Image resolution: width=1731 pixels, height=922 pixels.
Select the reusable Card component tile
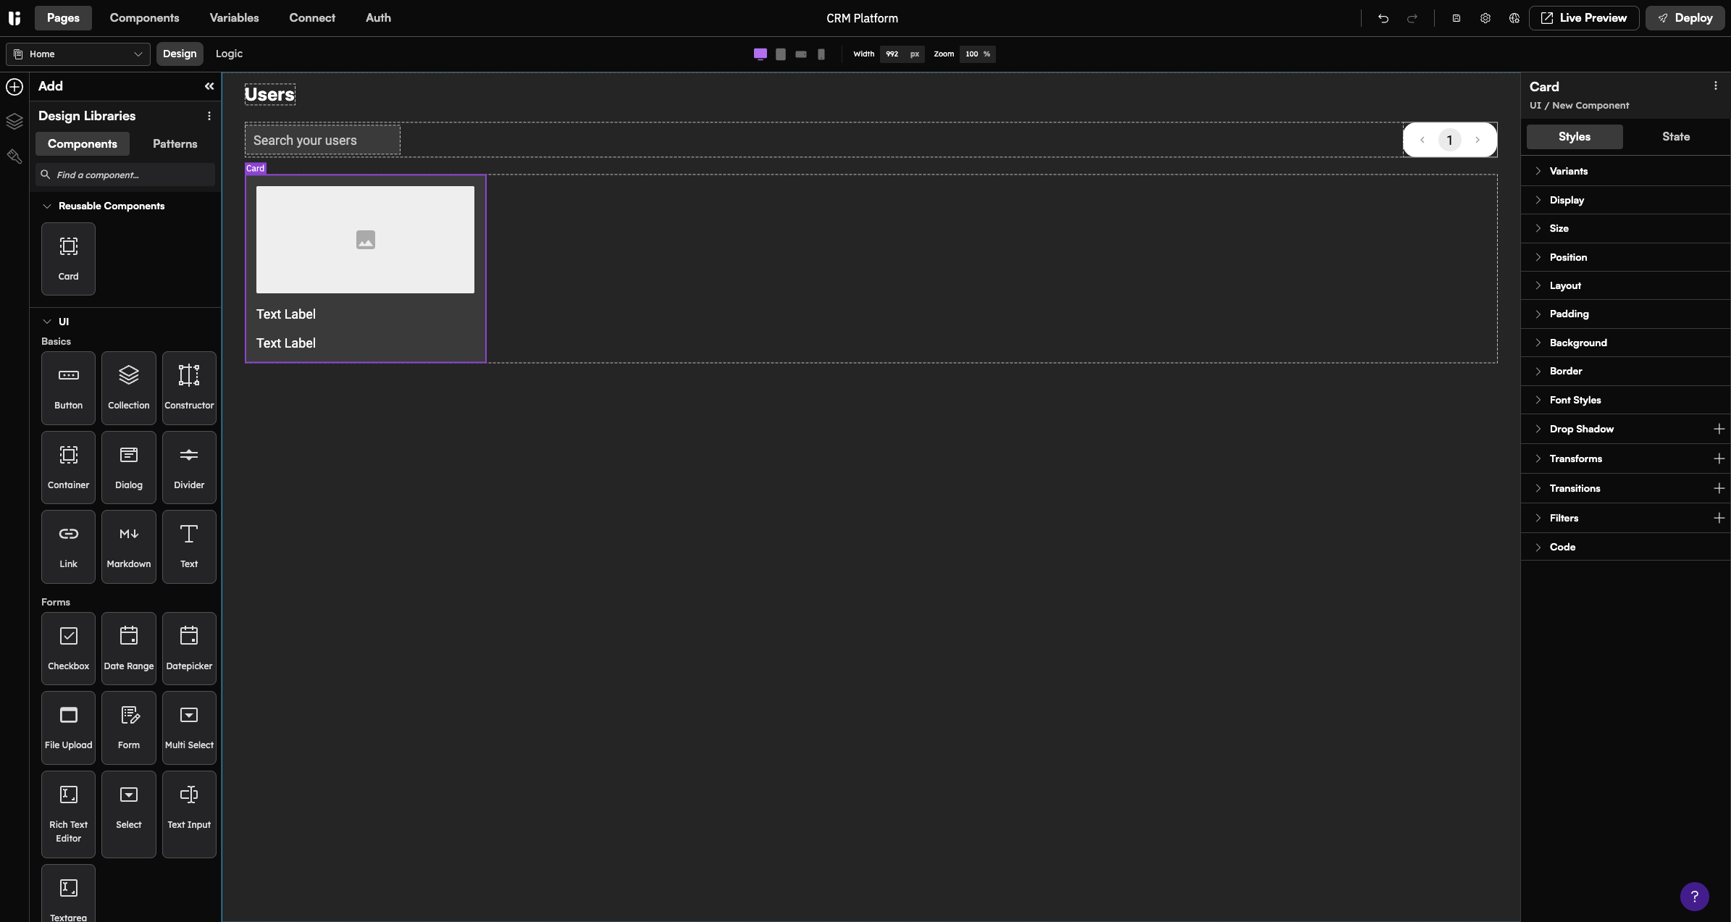coord(68,259)
